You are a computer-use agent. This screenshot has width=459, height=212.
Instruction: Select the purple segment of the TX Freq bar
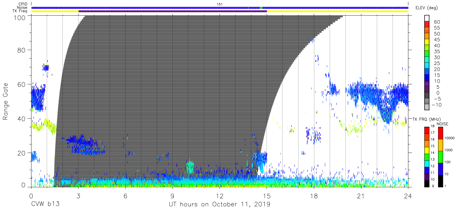(173, 11)
